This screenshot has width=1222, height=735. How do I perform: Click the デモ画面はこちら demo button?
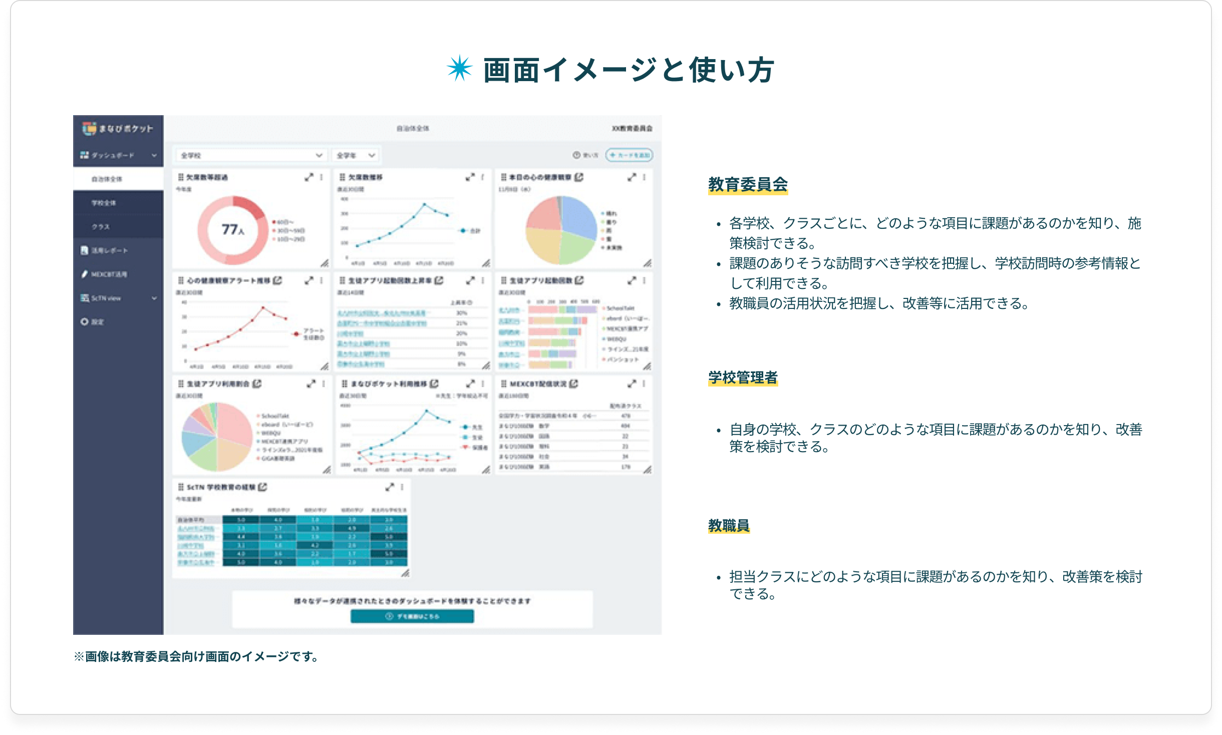point(412,616)
